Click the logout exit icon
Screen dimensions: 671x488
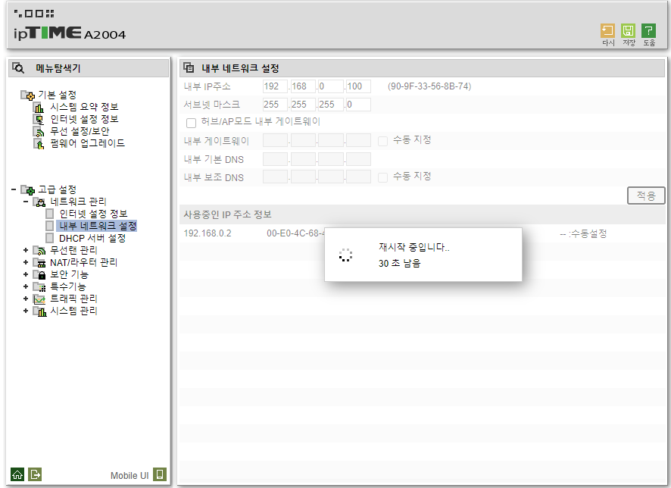pyautogui.click(x=35, y=474)
